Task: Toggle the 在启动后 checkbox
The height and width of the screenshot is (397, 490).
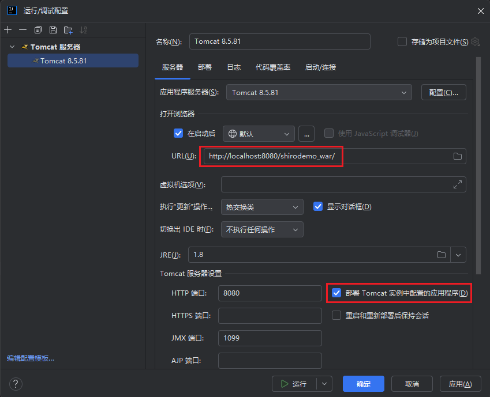Action: (x=178, y=133)
